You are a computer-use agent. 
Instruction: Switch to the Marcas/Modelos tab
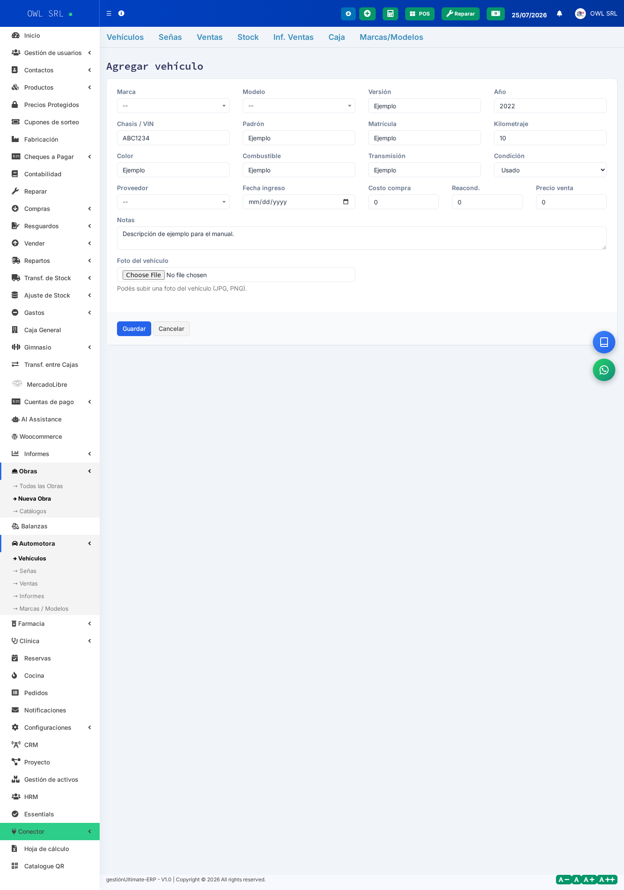[x=391, y=37]
